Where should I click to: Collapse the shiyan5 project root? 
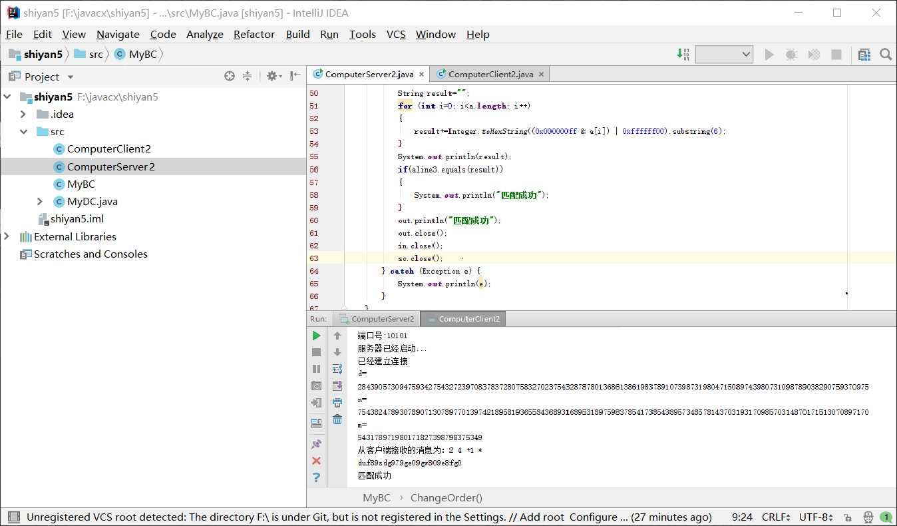click(8, 97)
